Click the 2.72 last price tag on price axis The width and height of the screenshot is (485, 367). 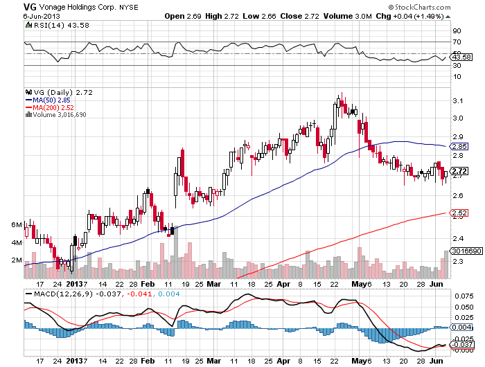pyautogui.click(x=459, y=171)
